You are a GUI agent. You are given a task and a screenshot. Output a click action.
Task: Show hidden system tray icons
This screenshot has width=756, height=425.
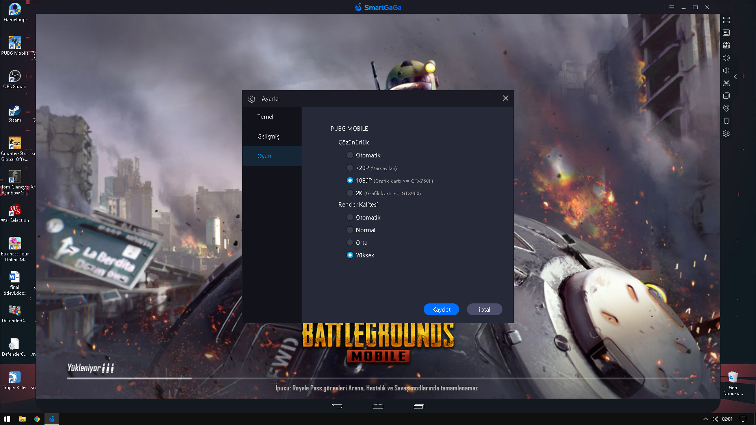coord(705,419)
